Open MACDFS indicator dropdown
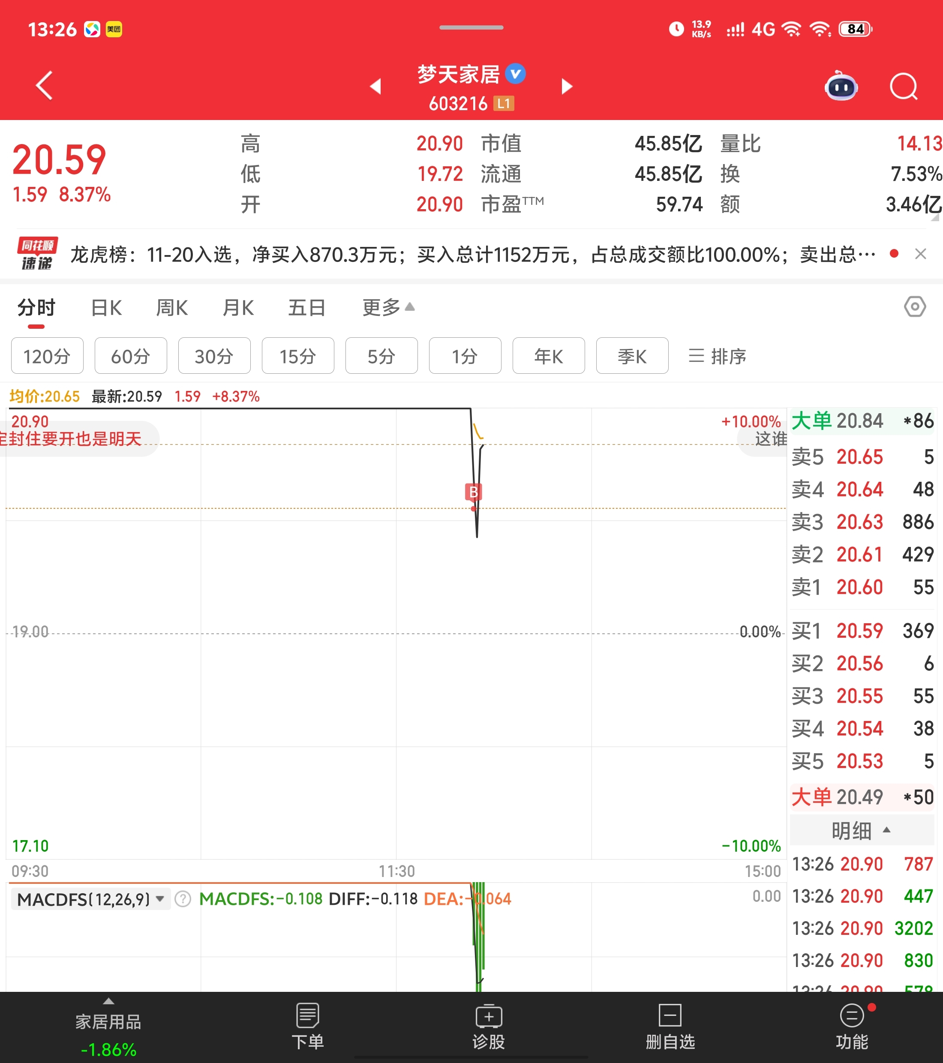943x1063 pixels. click(x=90, y=899)
